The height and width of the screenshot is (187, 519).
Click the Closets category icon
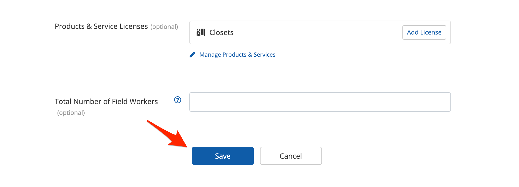(200, 32)
